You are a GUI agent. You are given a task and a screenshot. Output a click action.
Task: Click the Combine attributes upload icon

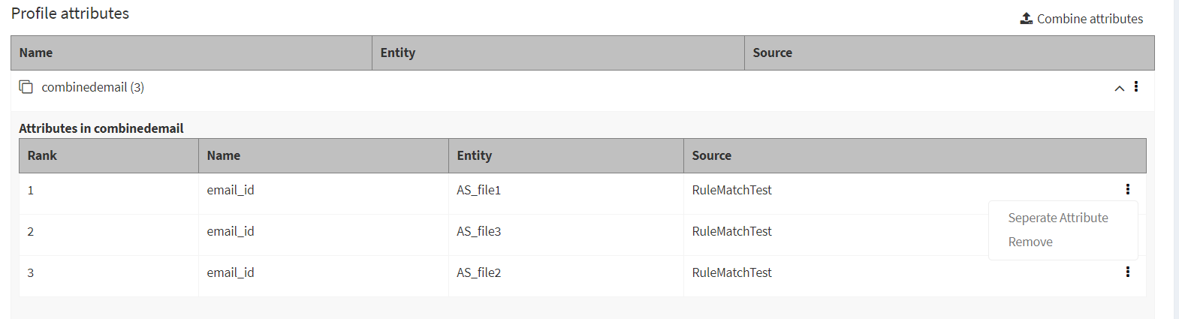point(1026,18)
